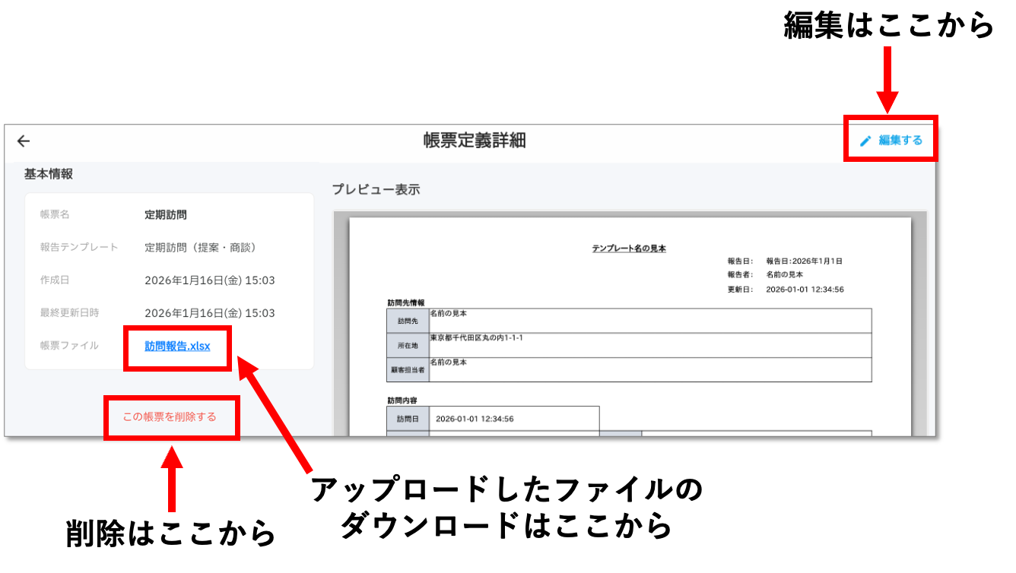The width and height of the screenshot is (1016, 573).
Task: Click the 帳票ファイル field label
Action: (69, 346)
